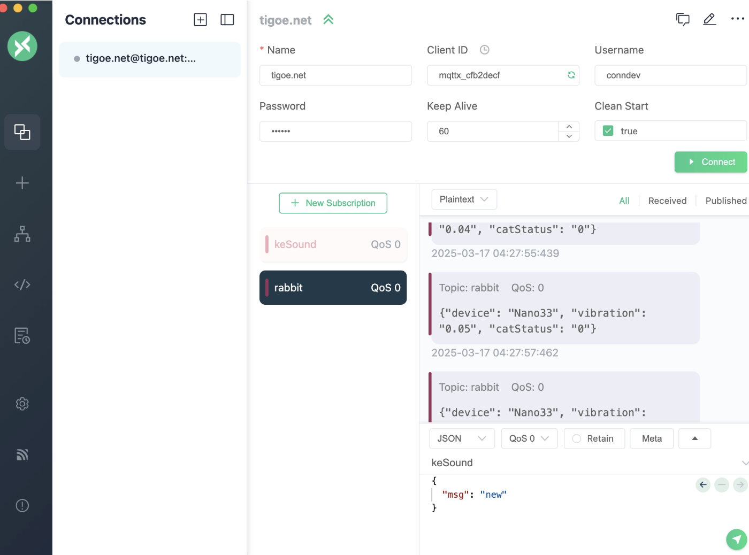The height and width of the screenshot is (555, 749).
Task: Open the new window icon in header
Action: pos(683,19)
